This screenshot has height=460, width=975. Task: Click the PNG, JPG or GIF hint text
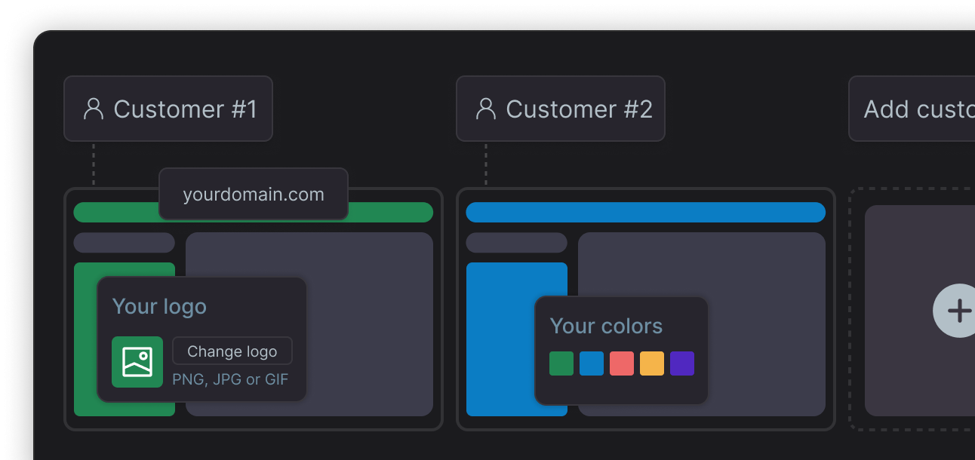230,379
